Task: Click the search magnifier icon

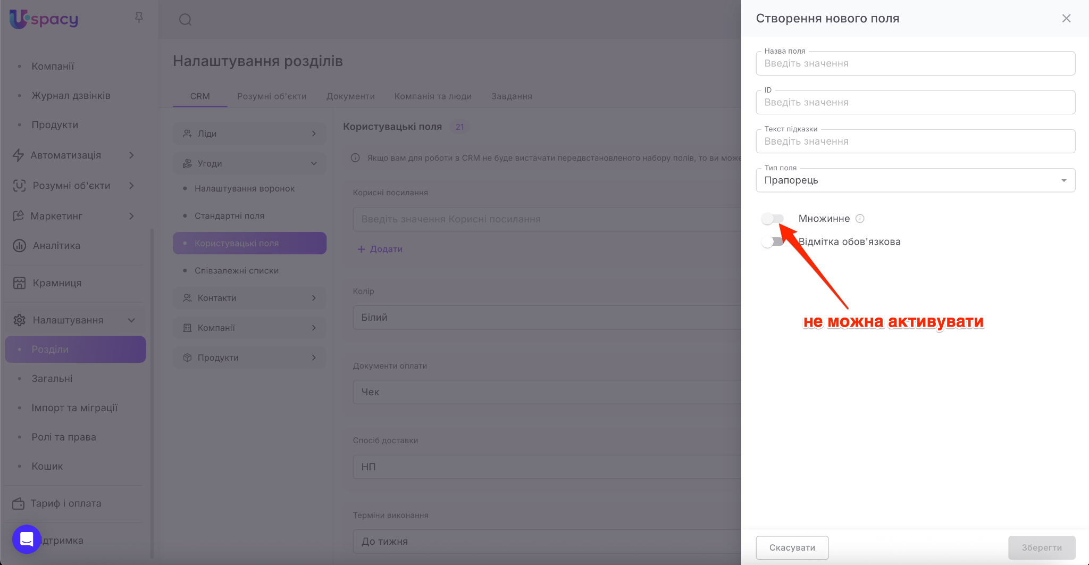Action: coord(185,20)
